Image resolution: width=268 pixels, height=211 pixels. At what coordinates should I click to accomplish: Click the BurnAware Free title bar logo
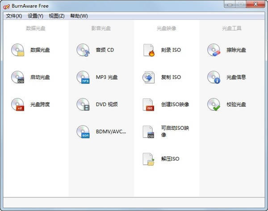point(6,7)
